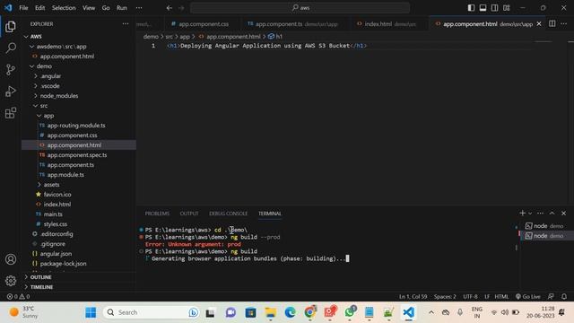The width and height of the screenshot is (574, 323).
Task: Create a new terminal with plus icon
Action: coord(522,214)
